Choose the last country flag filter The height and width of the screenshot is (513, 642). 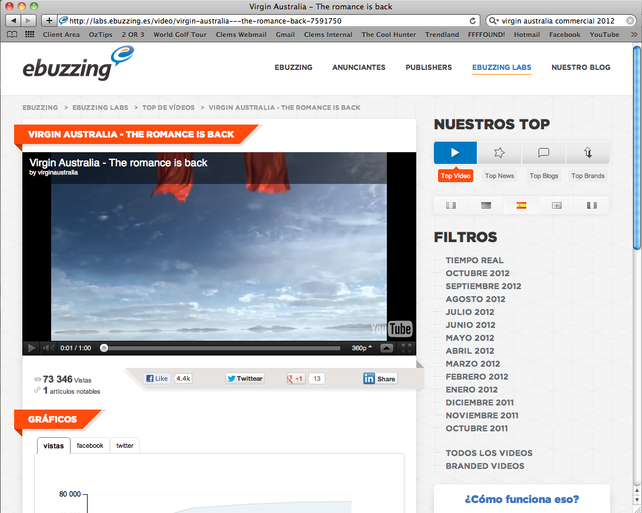coord(591,205)
